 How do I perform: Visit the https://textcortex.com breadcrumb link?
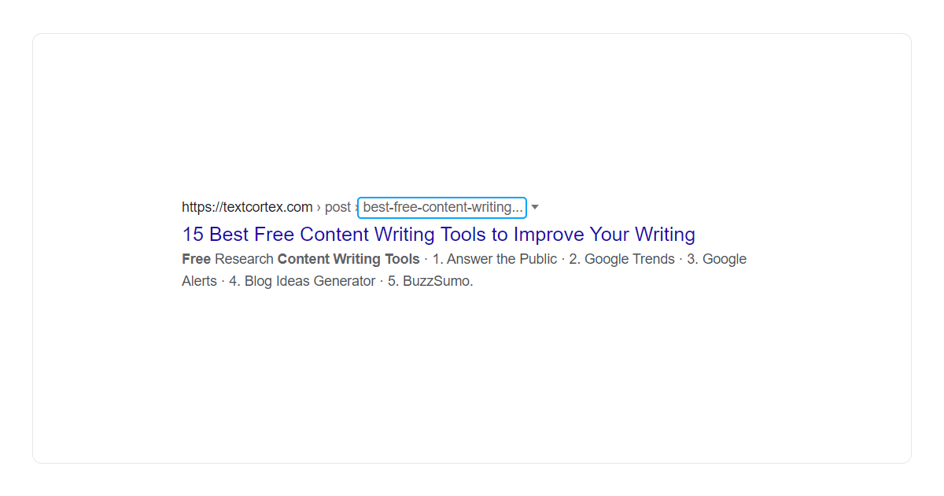point(246,206)
